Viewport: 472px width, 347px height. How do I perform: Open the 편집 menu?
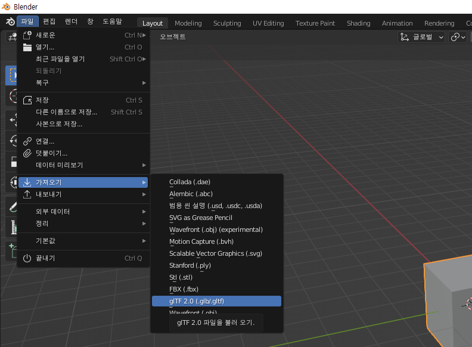click(x=49, y=21)
